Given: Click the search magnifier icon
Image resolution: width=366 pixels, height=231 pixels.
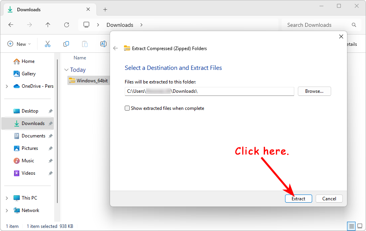Looking at the screenshot, I should click(354, 25).
